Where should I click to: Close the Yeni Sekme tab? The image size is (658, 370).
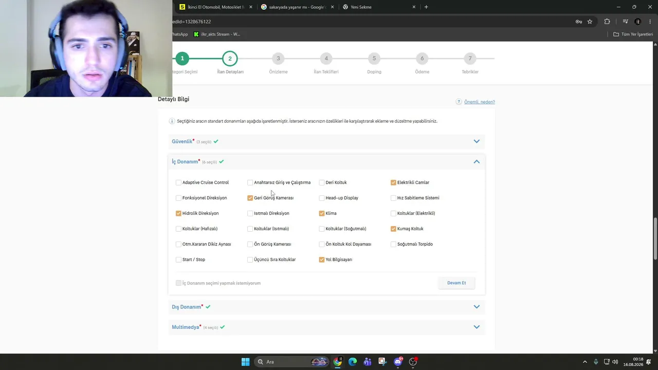[x=414, y=7]
